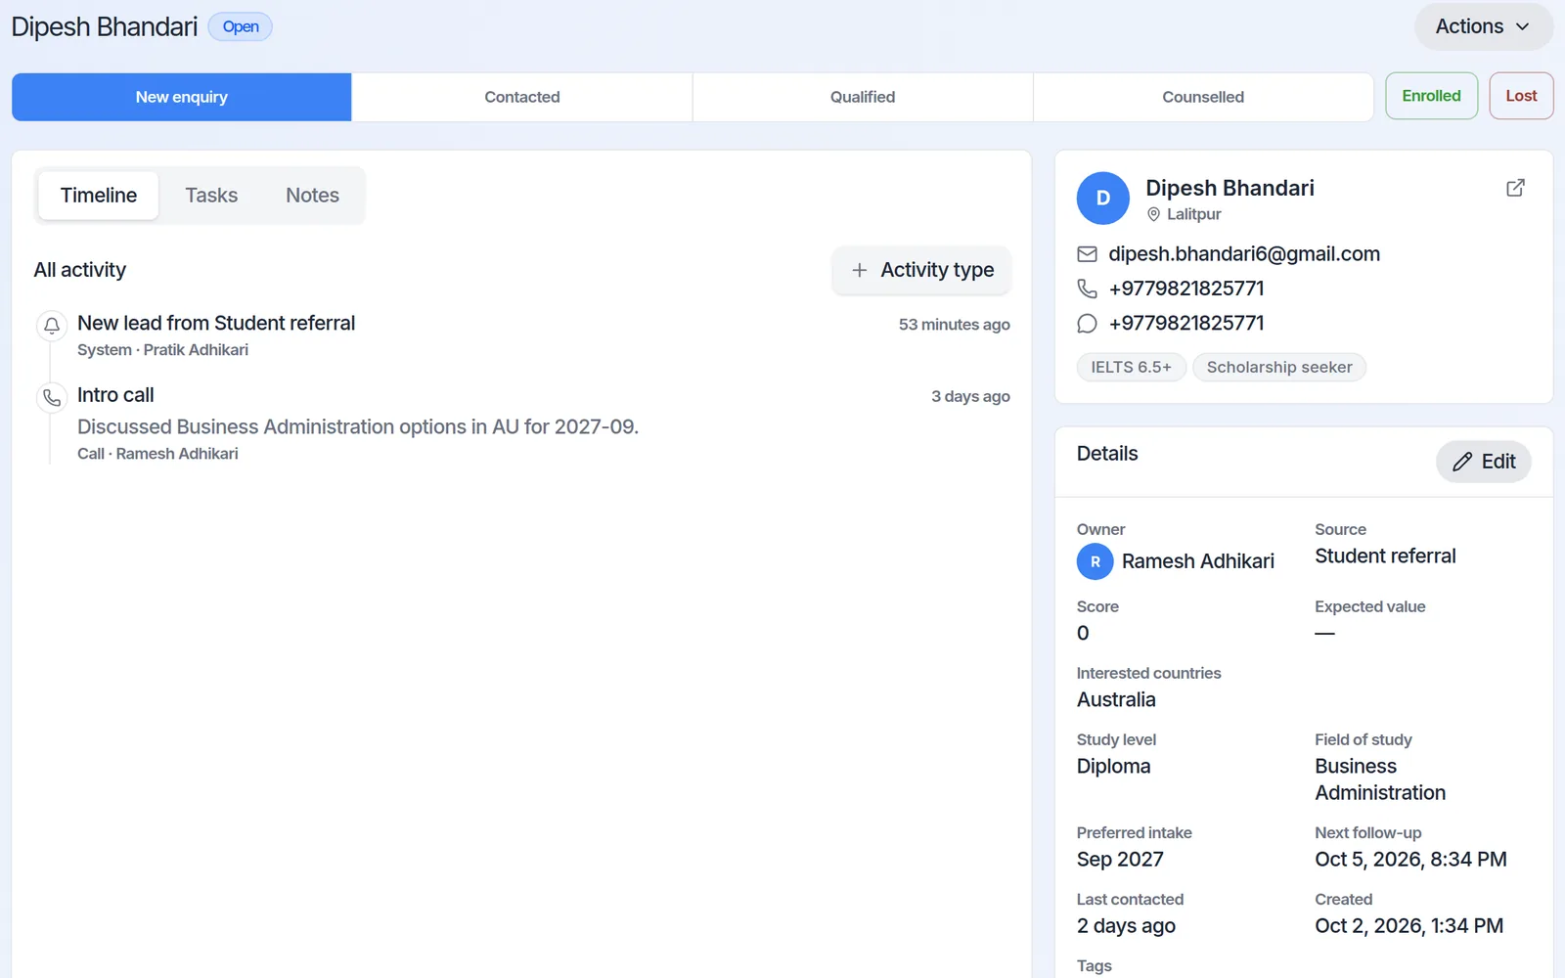
Task: Click the location pin icon beside Lalitpur
Action: (1153, 214)
